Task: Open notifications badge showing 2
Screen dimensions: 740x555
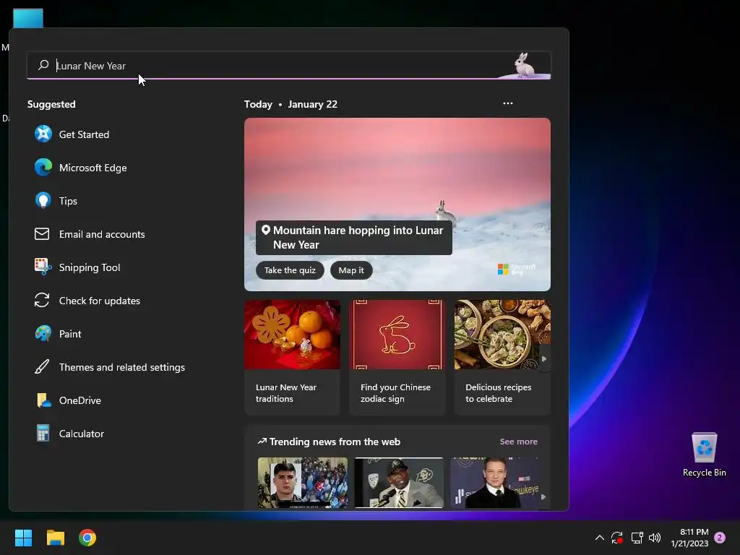Action: (x=720, y=538)
